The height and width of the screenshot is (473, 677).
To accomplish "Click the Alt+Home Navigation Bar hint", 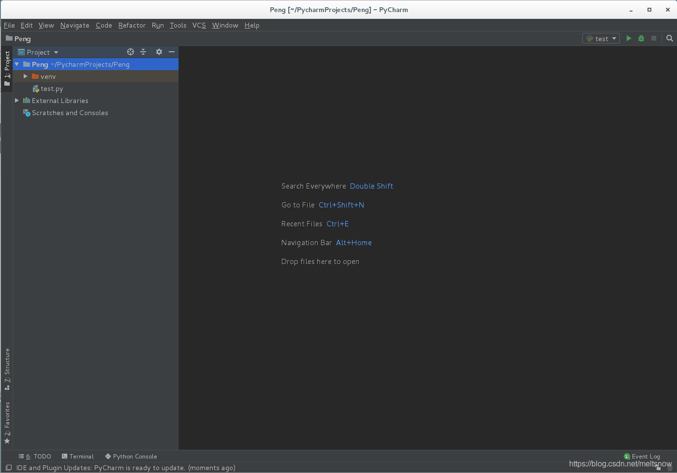I will (354, 243).
